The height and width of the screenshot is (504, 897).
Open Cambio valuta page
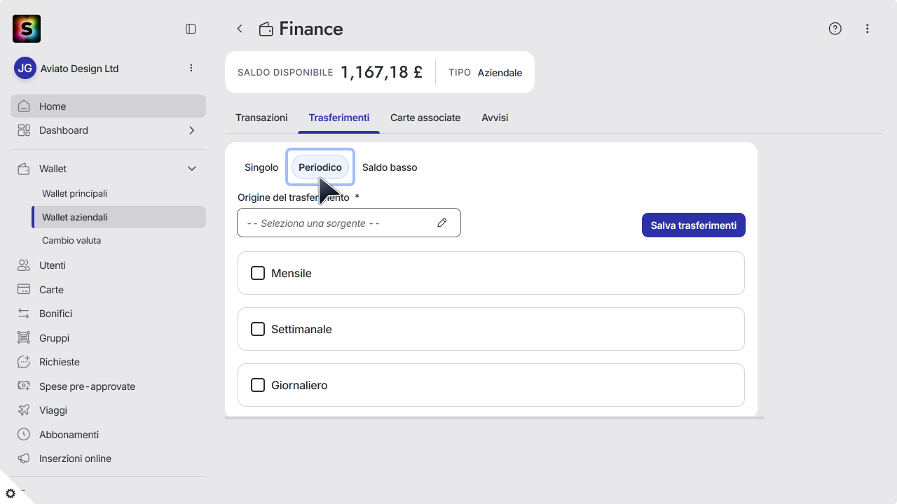click(71, 240)
